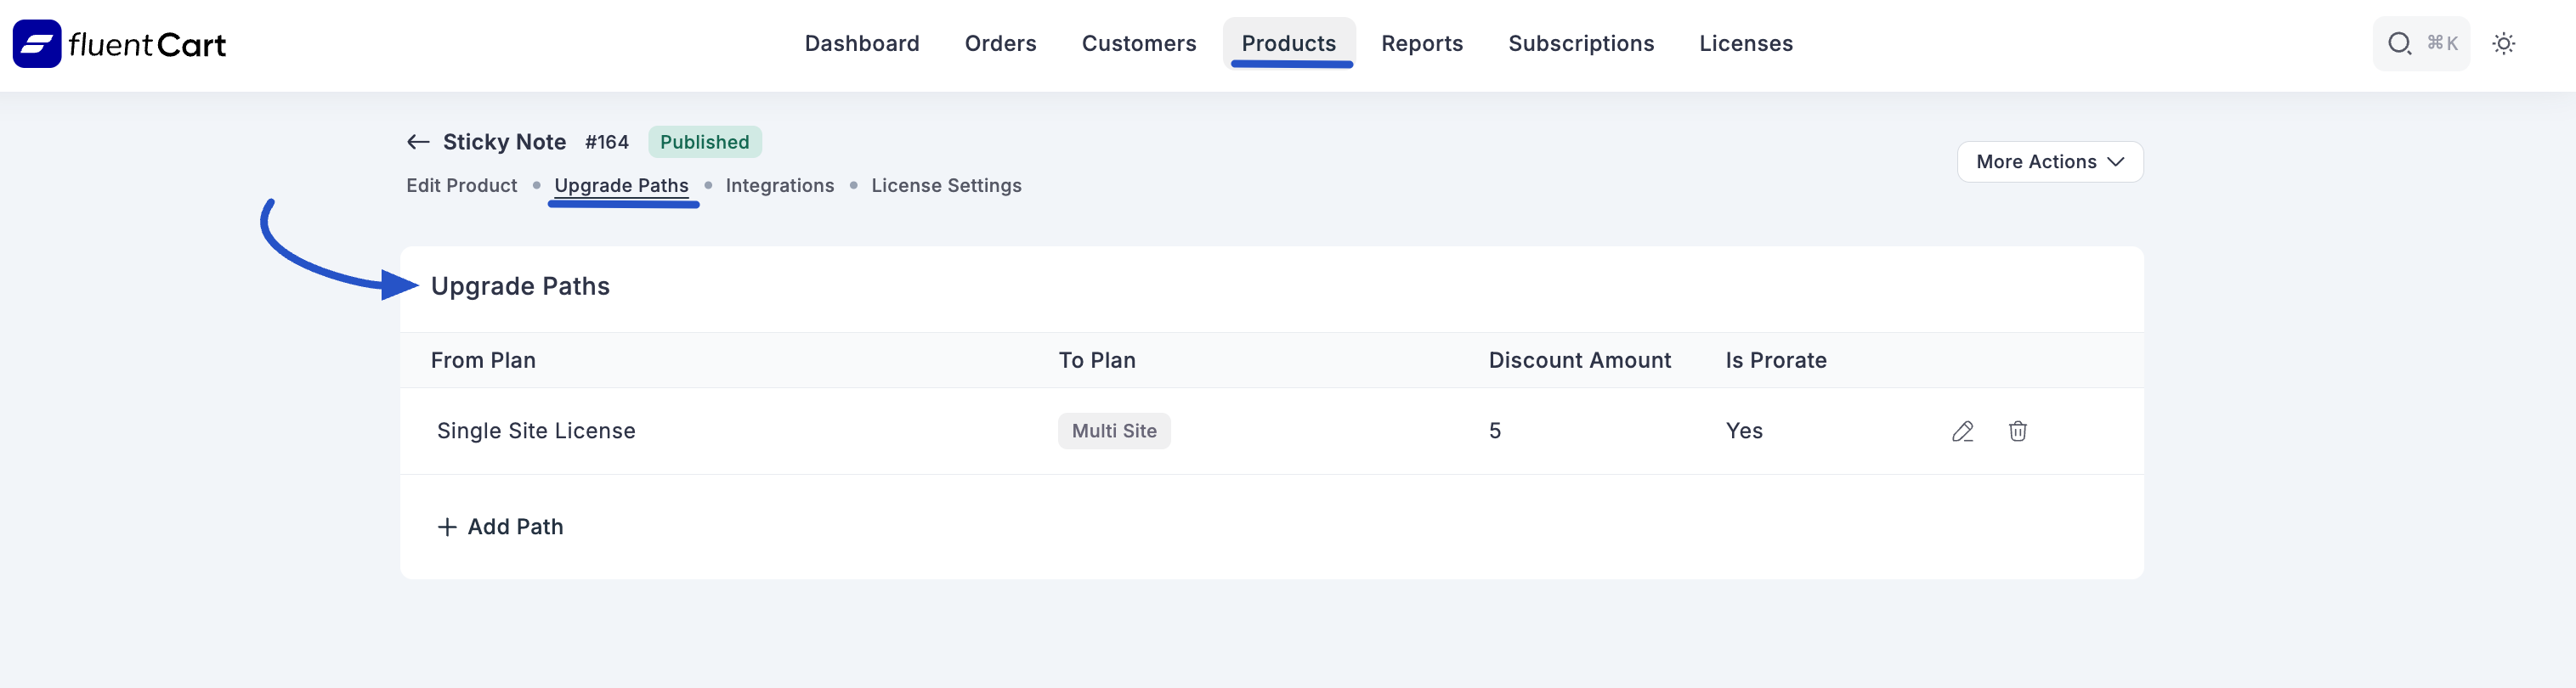Open the Reports section

pos(1421,44)
